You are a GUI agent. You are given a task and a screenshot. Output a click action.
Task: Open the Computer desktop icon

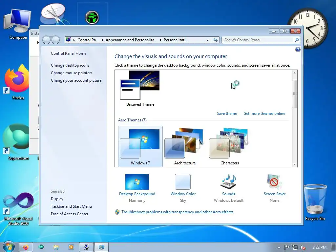[x=18, y=24]
